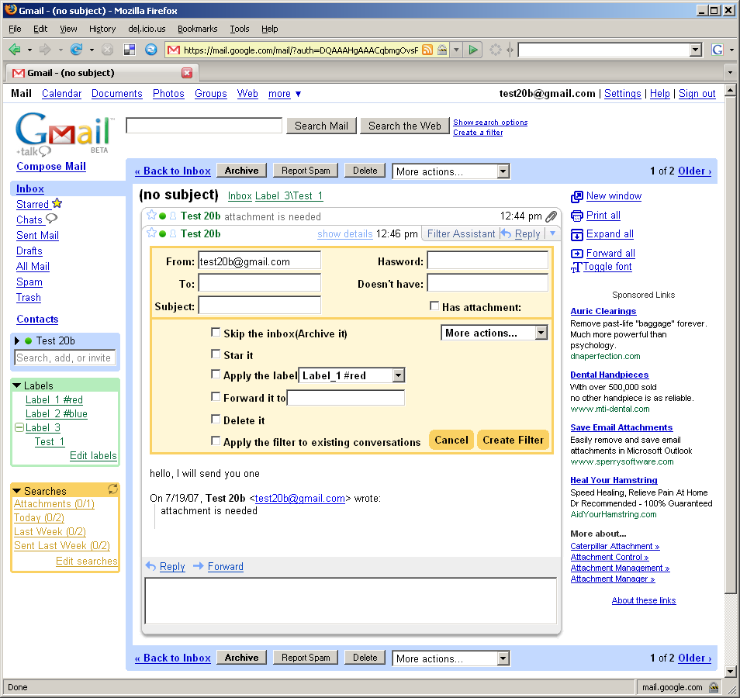This screenshot has height=698, width=740.
Task: Click the Hasword input field
Action: (x=487, y=260)
